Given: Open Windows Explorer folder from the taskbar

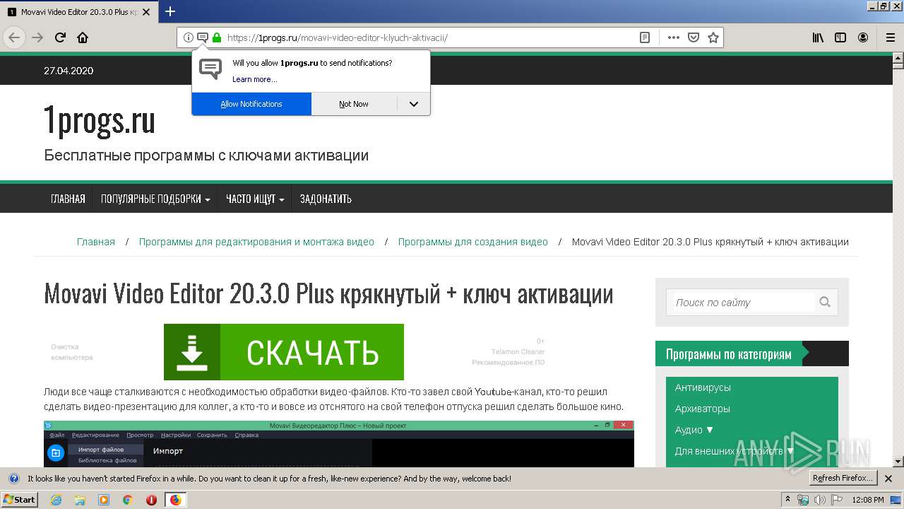Looking at the screenshot, I should point(80,500).
